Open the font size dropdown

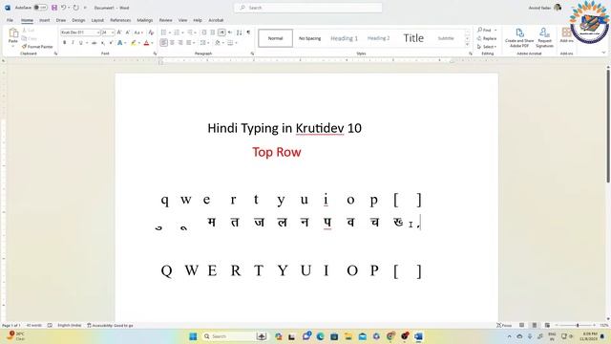[113, 32]
